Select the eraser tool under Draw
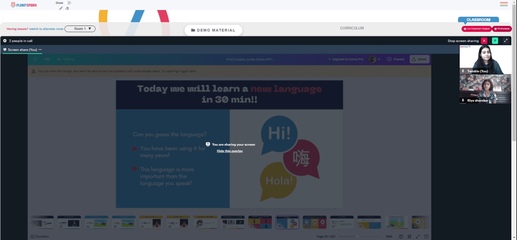 [67, 8]
